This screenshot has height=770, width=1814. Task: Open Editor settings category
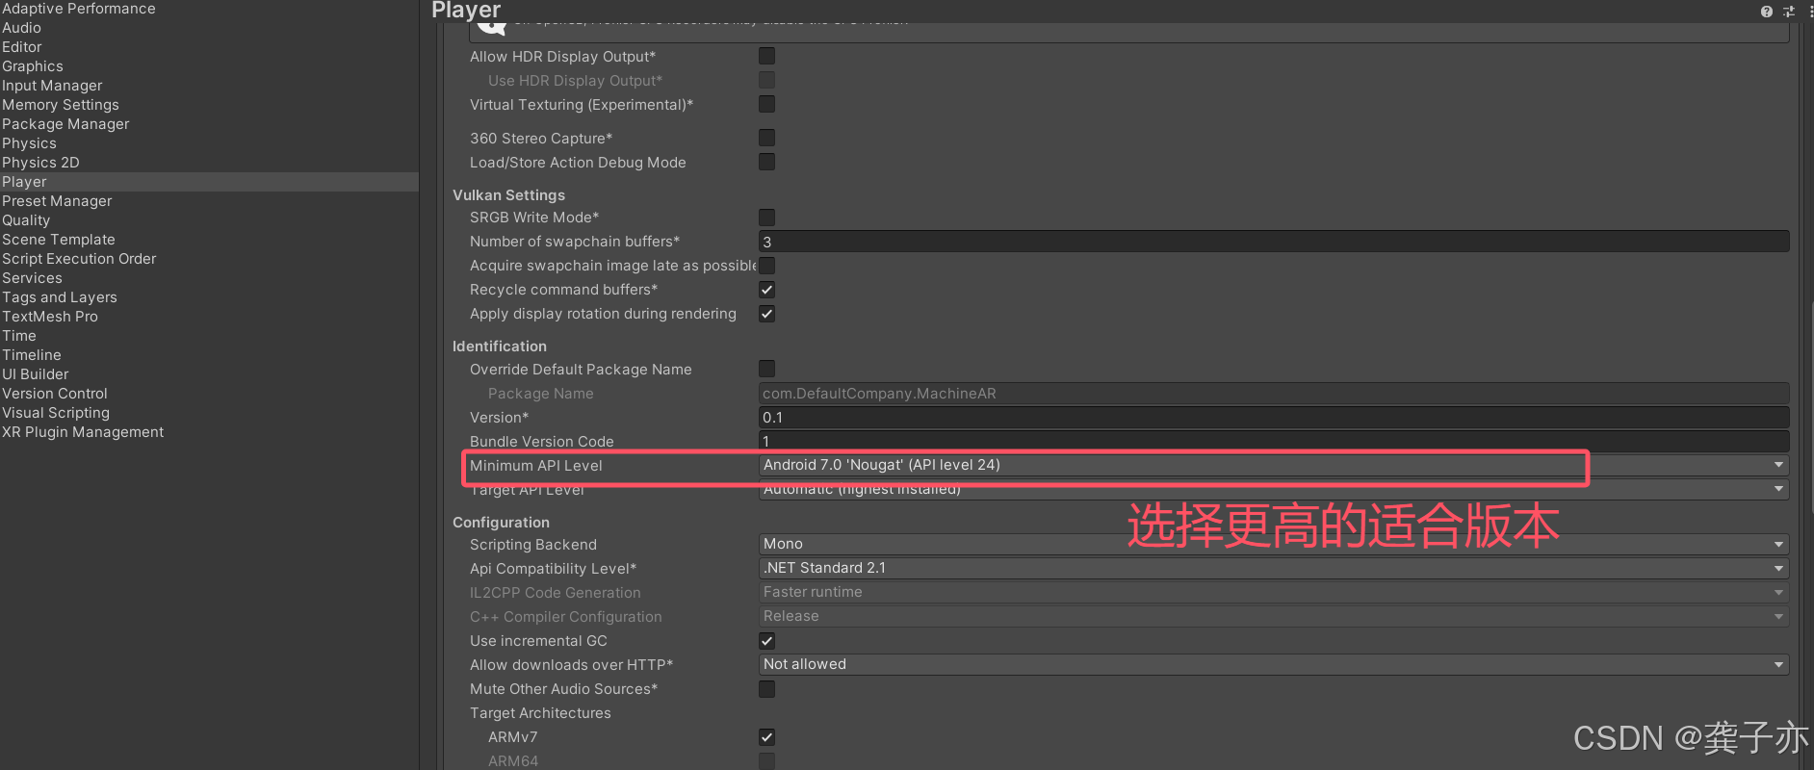coord(22,47)
